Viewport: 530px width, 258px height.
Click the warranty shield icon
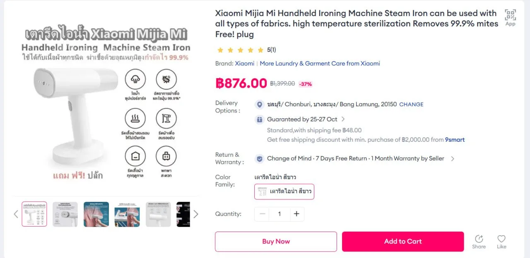(259, 159)
